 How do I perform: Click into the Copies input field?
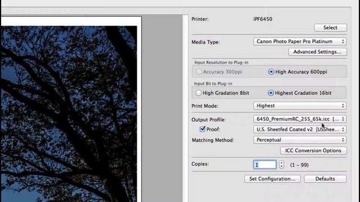coord(265,164)
